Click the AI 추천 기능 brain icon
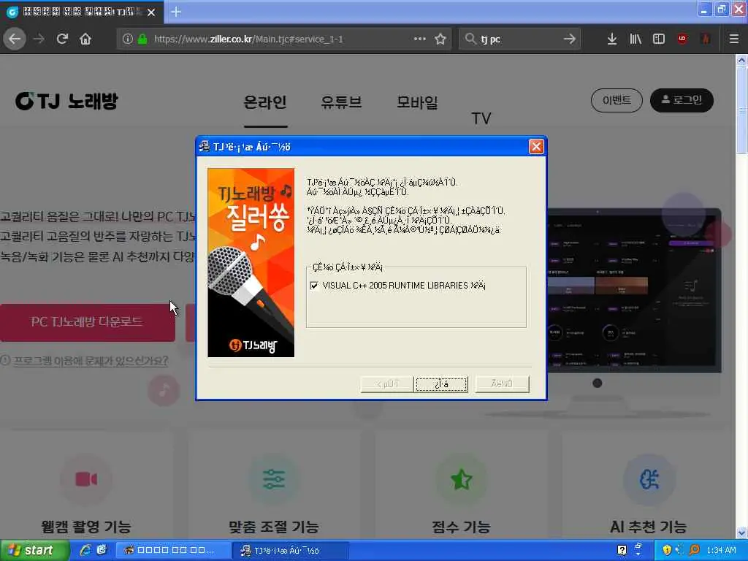748x561 pixels. tap(649, 479)
